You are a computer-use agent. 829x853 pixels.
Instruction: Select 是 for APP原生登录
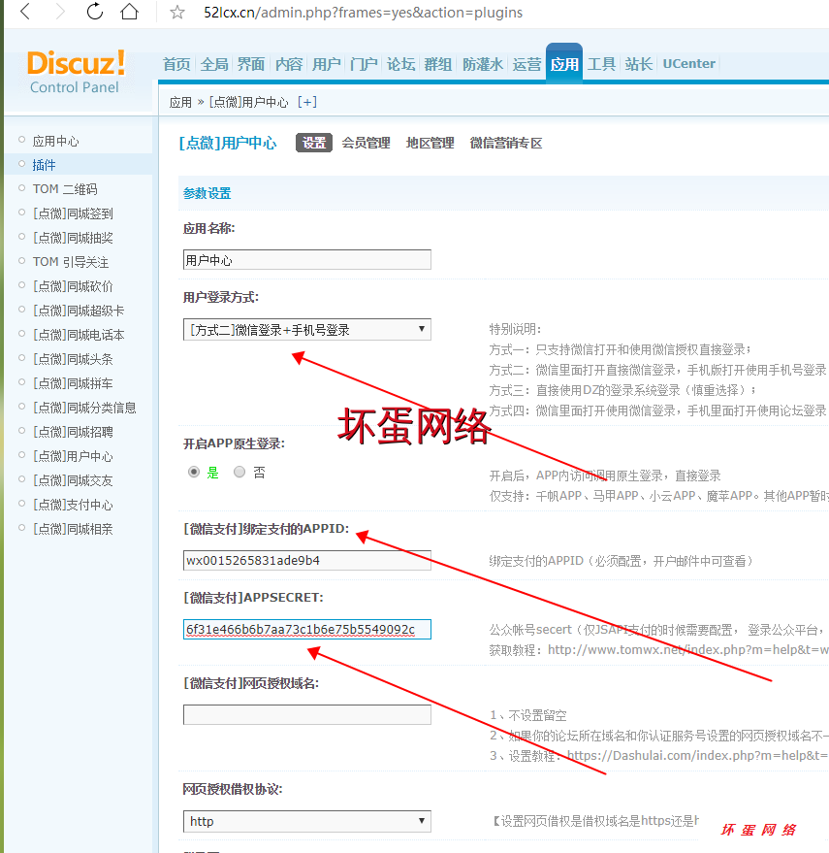(194, 473)
